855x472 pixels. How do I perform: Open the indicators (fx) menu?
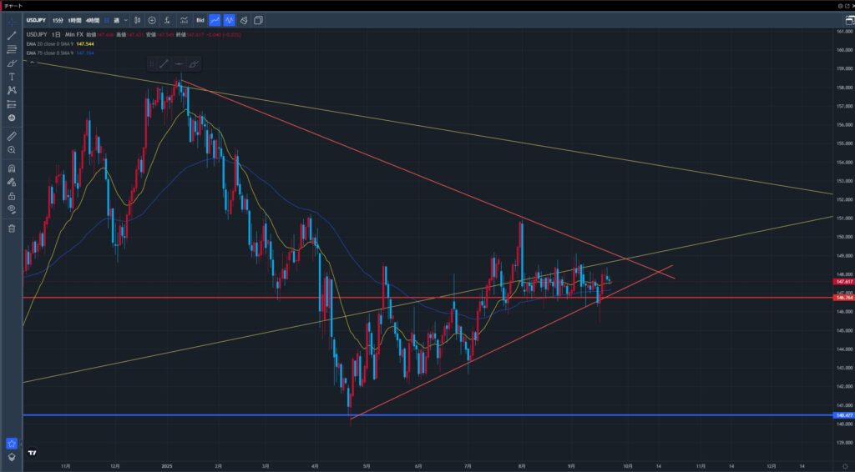pyautogui.click(x=167, y=19)
